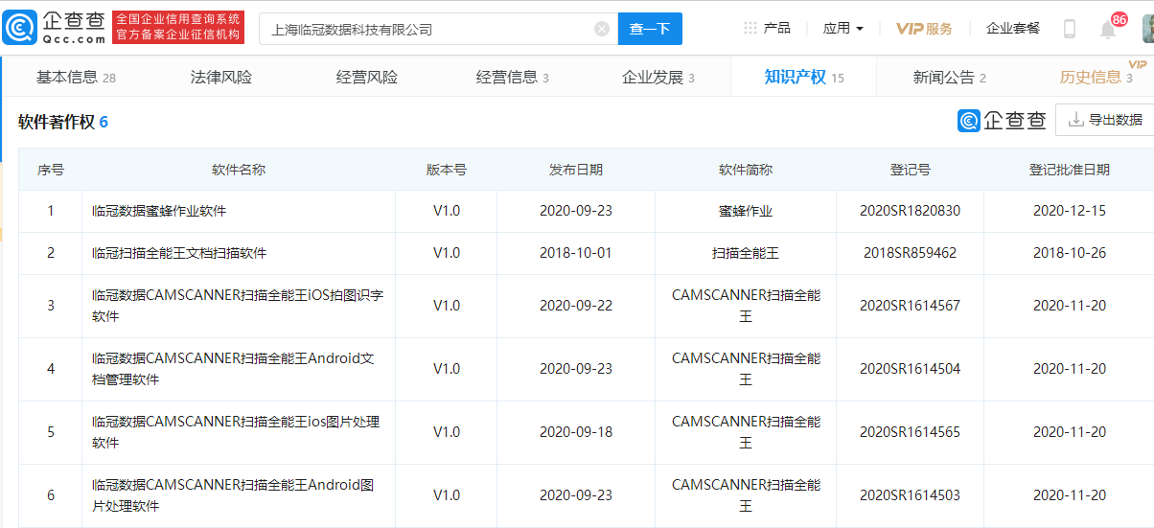Open the user avatar in the header

(1148, 29)
